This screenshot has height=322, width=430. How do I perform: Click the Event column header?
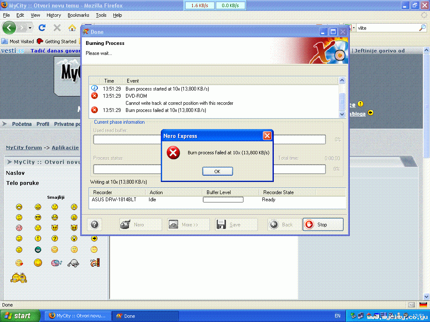[132, 81]
